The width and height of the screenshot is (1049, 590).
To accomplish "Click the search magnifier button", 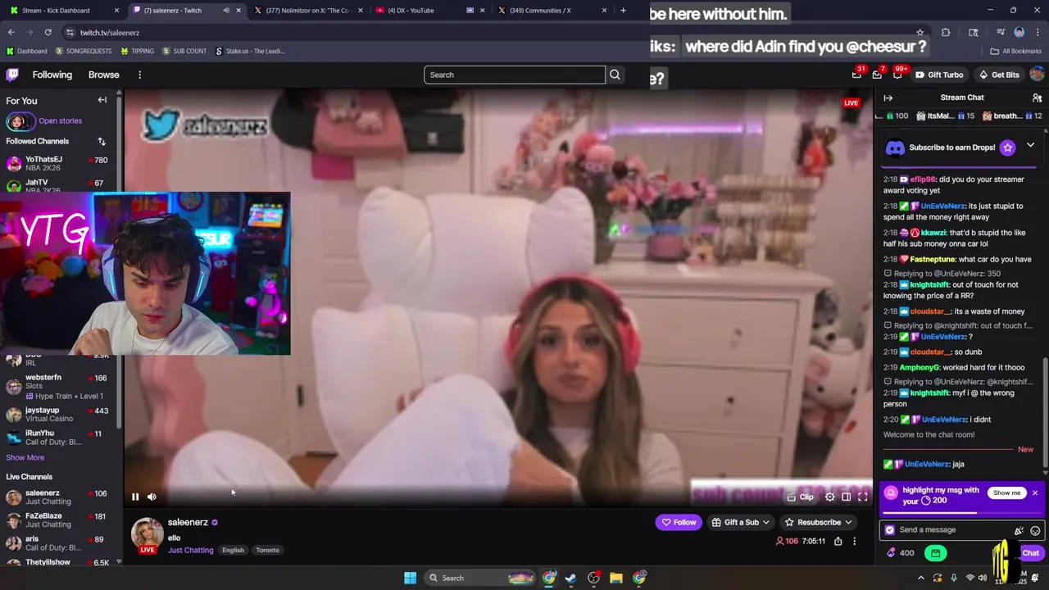I will [615, 75].
